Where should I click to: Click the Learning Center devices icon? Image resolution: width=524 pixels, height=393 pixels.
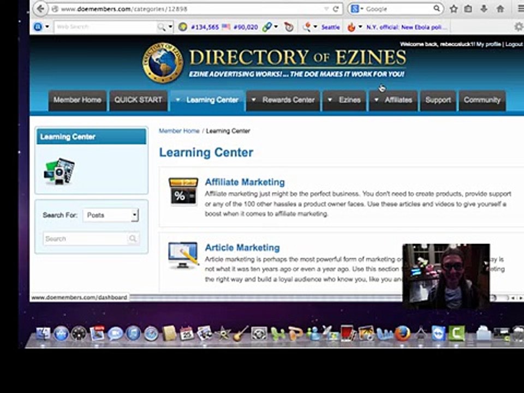coord(59,171)
